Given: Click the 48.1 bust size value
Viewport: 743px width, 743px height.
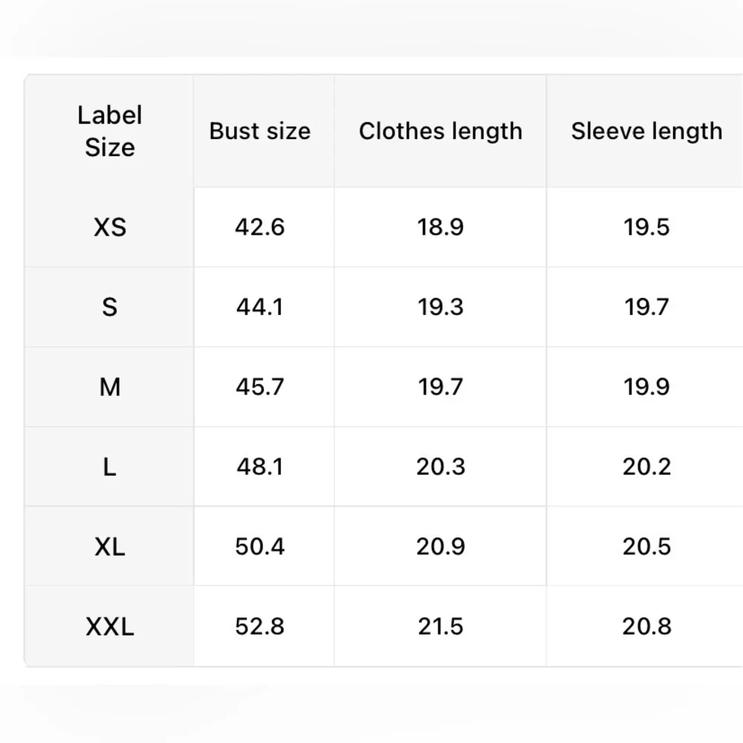Looking at the screenshot, I should (x=259, y=467).
